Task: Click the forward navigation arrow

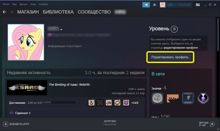Action: point(12,12)
